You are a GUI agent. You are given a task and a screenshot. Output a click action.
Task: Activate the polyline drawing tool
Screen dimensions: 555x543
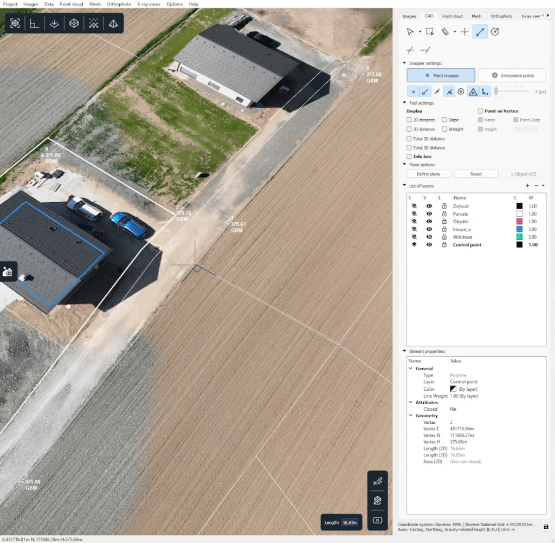coord(479,32)
